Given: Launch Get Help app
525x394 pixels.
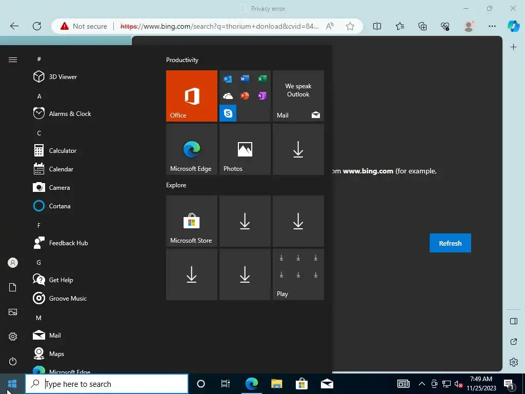Looking at the screenshot, I should coord(53,280).
